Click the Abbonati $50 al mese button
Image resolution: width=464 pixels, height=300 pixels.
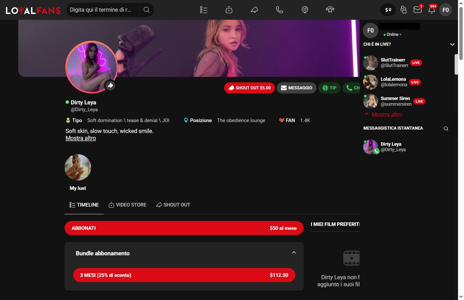click(x=184, y=228)
